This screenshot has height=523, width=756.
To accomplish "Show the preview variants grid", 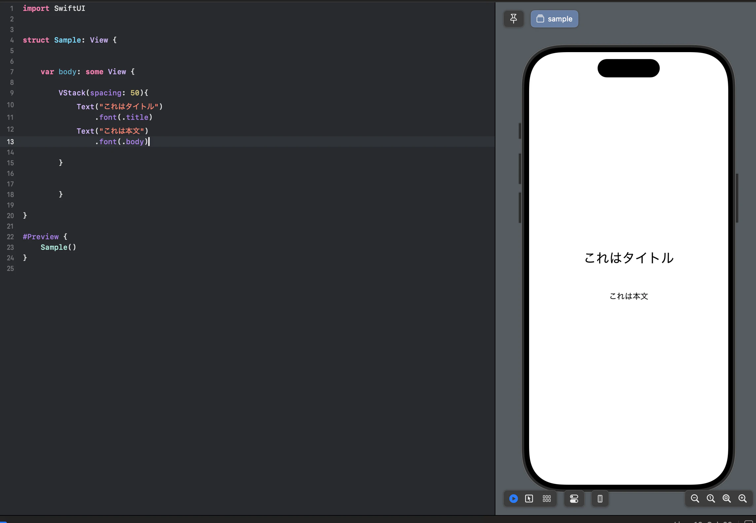I will (547, 499).
